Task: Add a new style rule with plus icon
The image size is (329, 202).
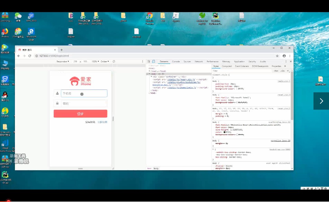Action: pyautogui.click(x=288, y=71)
